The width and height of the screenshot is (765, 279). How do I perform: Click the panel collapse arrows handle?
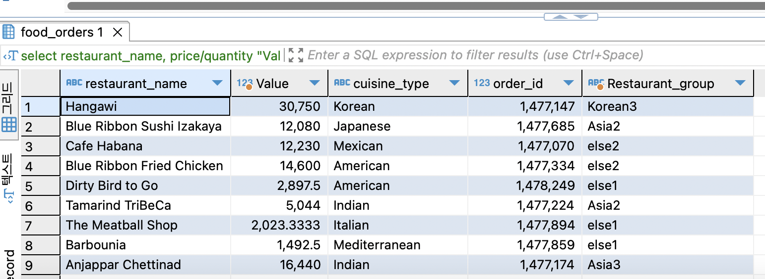(571, 17)
